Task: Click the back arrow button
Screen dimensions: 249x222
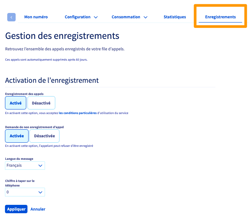Action: [11, 17]
